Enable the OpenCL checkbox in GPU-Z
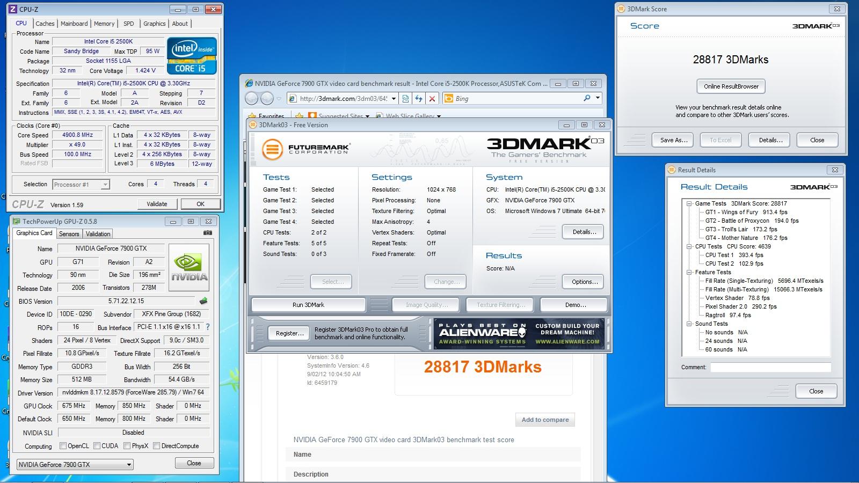The width and height of the screenshot is (859, 483). [x=63, y=446]
